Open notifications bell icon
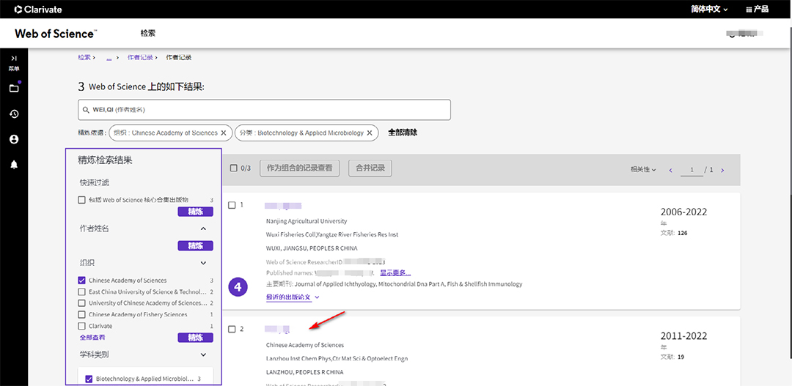 coord(14,165)
